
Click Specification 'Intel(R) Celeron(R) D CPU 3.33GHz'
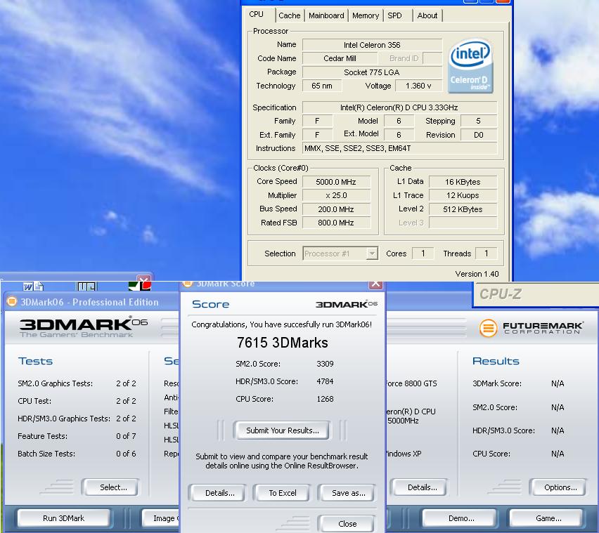(x=399, y=107)
